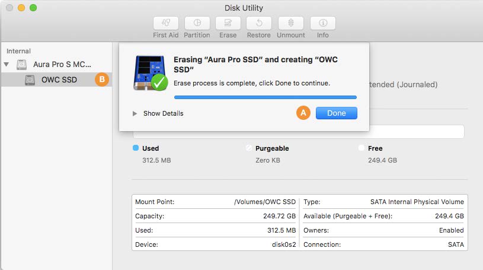Click the erase progress bar
This screenshot has width=483, height=270.
(266, 97)
